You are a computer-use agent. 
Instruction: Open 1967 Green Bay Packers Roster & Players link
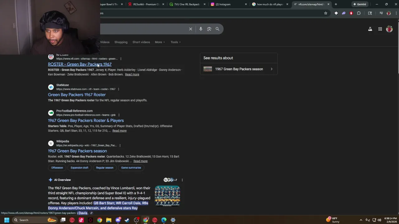[86, 120]
